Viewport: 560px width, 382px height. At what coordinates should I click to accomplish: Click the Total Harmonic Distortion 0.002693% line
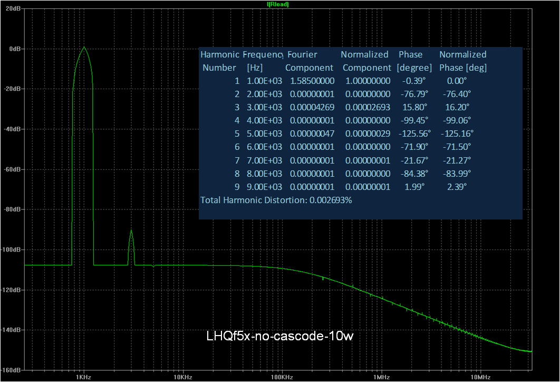(x=276, y=200)
